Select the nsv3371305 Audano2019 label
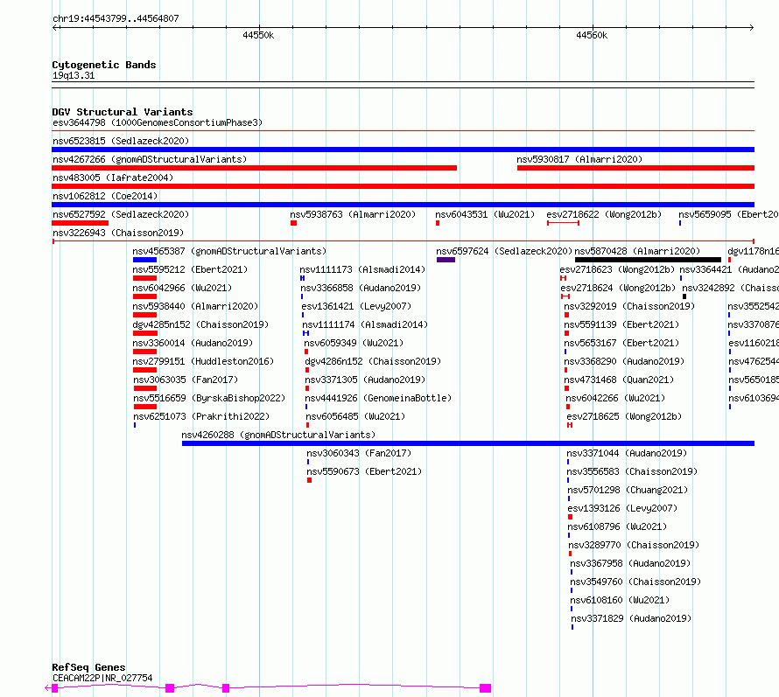 (x=365, y=380)
